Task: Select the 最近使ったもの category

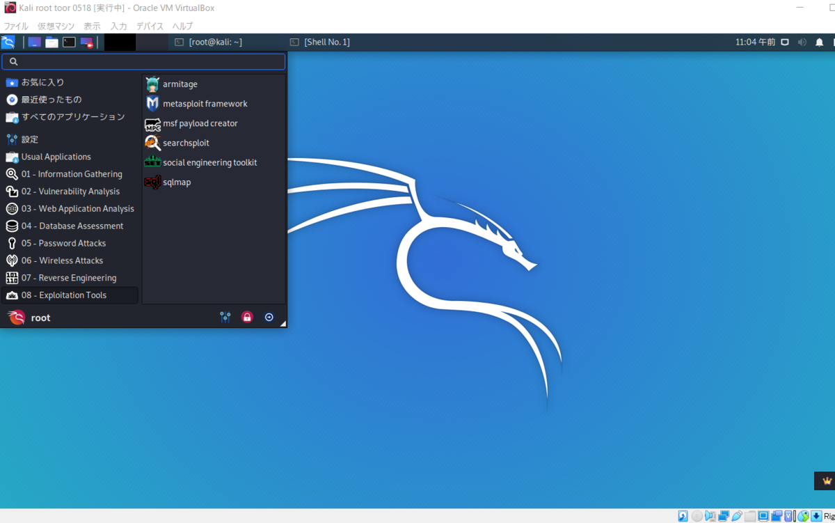Action: pos(70,100)
